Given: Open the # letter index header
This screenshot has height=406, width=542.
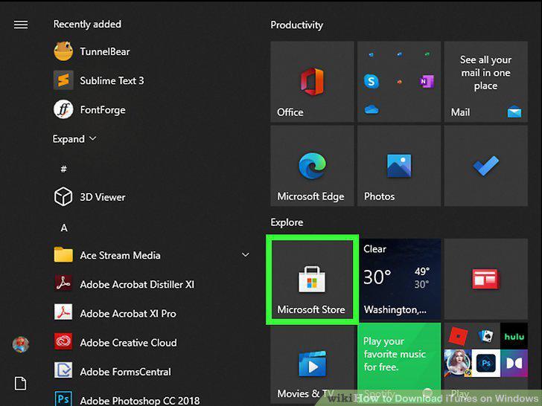Looking at the screenshot, I should tap(63, 169).
